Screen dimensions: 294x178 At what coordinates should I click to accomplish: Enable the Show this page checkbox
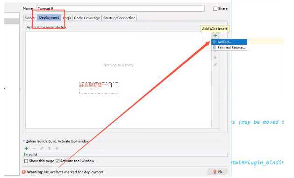pos(26,161)
